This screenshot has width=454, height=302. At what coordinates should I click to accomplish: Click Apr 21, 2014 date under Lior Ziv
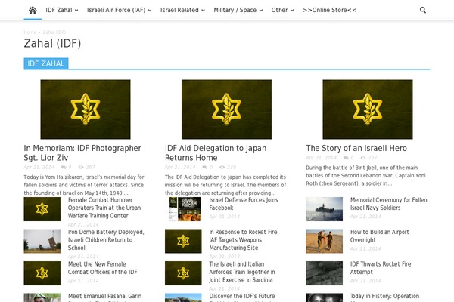(39, 168)
